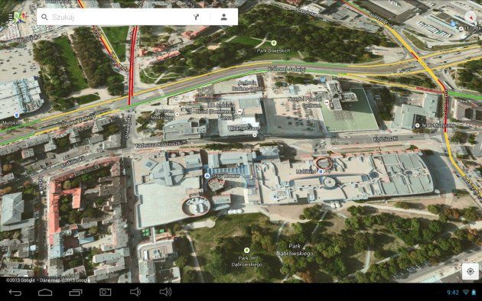Lower volume with the volume down icon
482x301 pixels.
(135, 292)
